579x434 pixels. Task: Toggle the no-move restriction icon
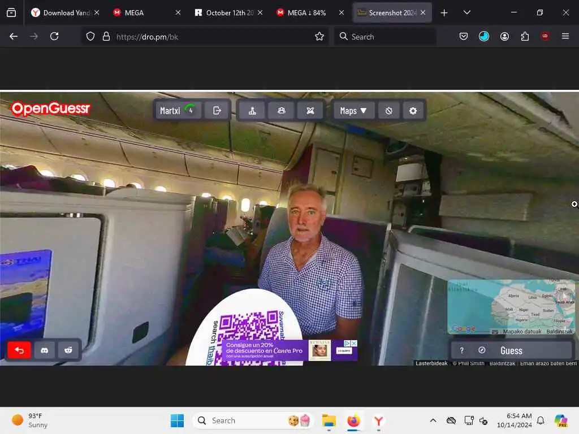point(389,110)
